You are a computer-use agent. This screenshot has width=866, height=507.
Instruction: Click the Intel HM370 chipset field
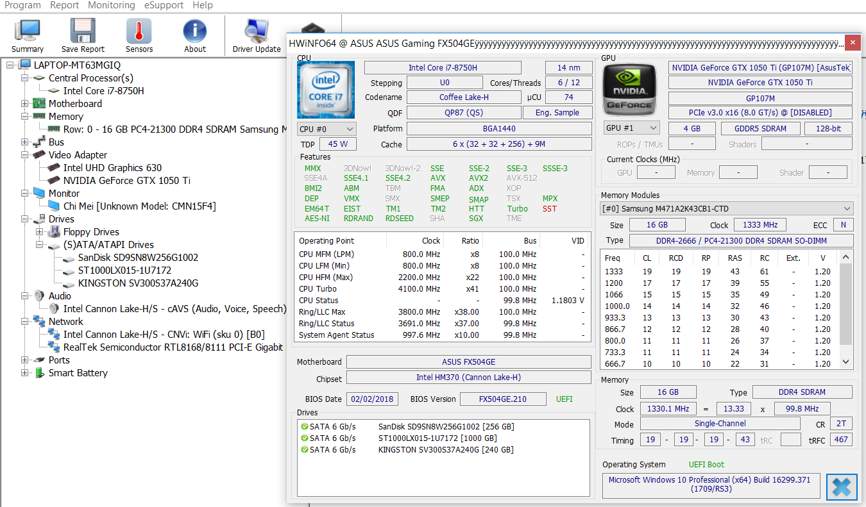pyautogui.click(x=469, y=378)
